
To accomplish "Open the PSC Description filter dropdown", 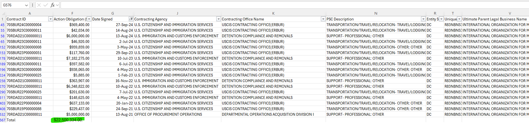I will tap(423, 19).
